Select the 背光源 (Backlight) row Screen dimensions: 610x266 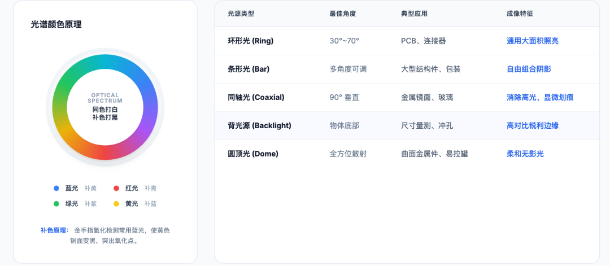tap(407, 125)
